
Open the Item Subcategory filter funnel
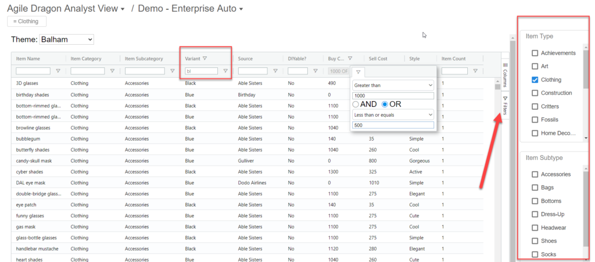[x=172, y=71]
